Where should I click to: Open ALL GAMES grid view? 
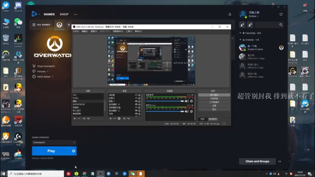point(41,25)
